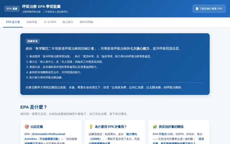Click the lightbulb icon beside 為什麼用 EPA 評量我

(x=91, y=127)
